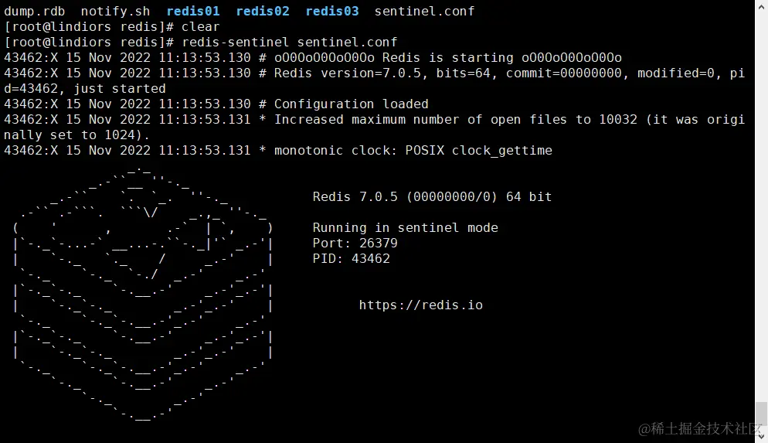Screen dimensions: 768x443
Task: Click 'Running in sentinel mode' text
Action: point(405,228)
